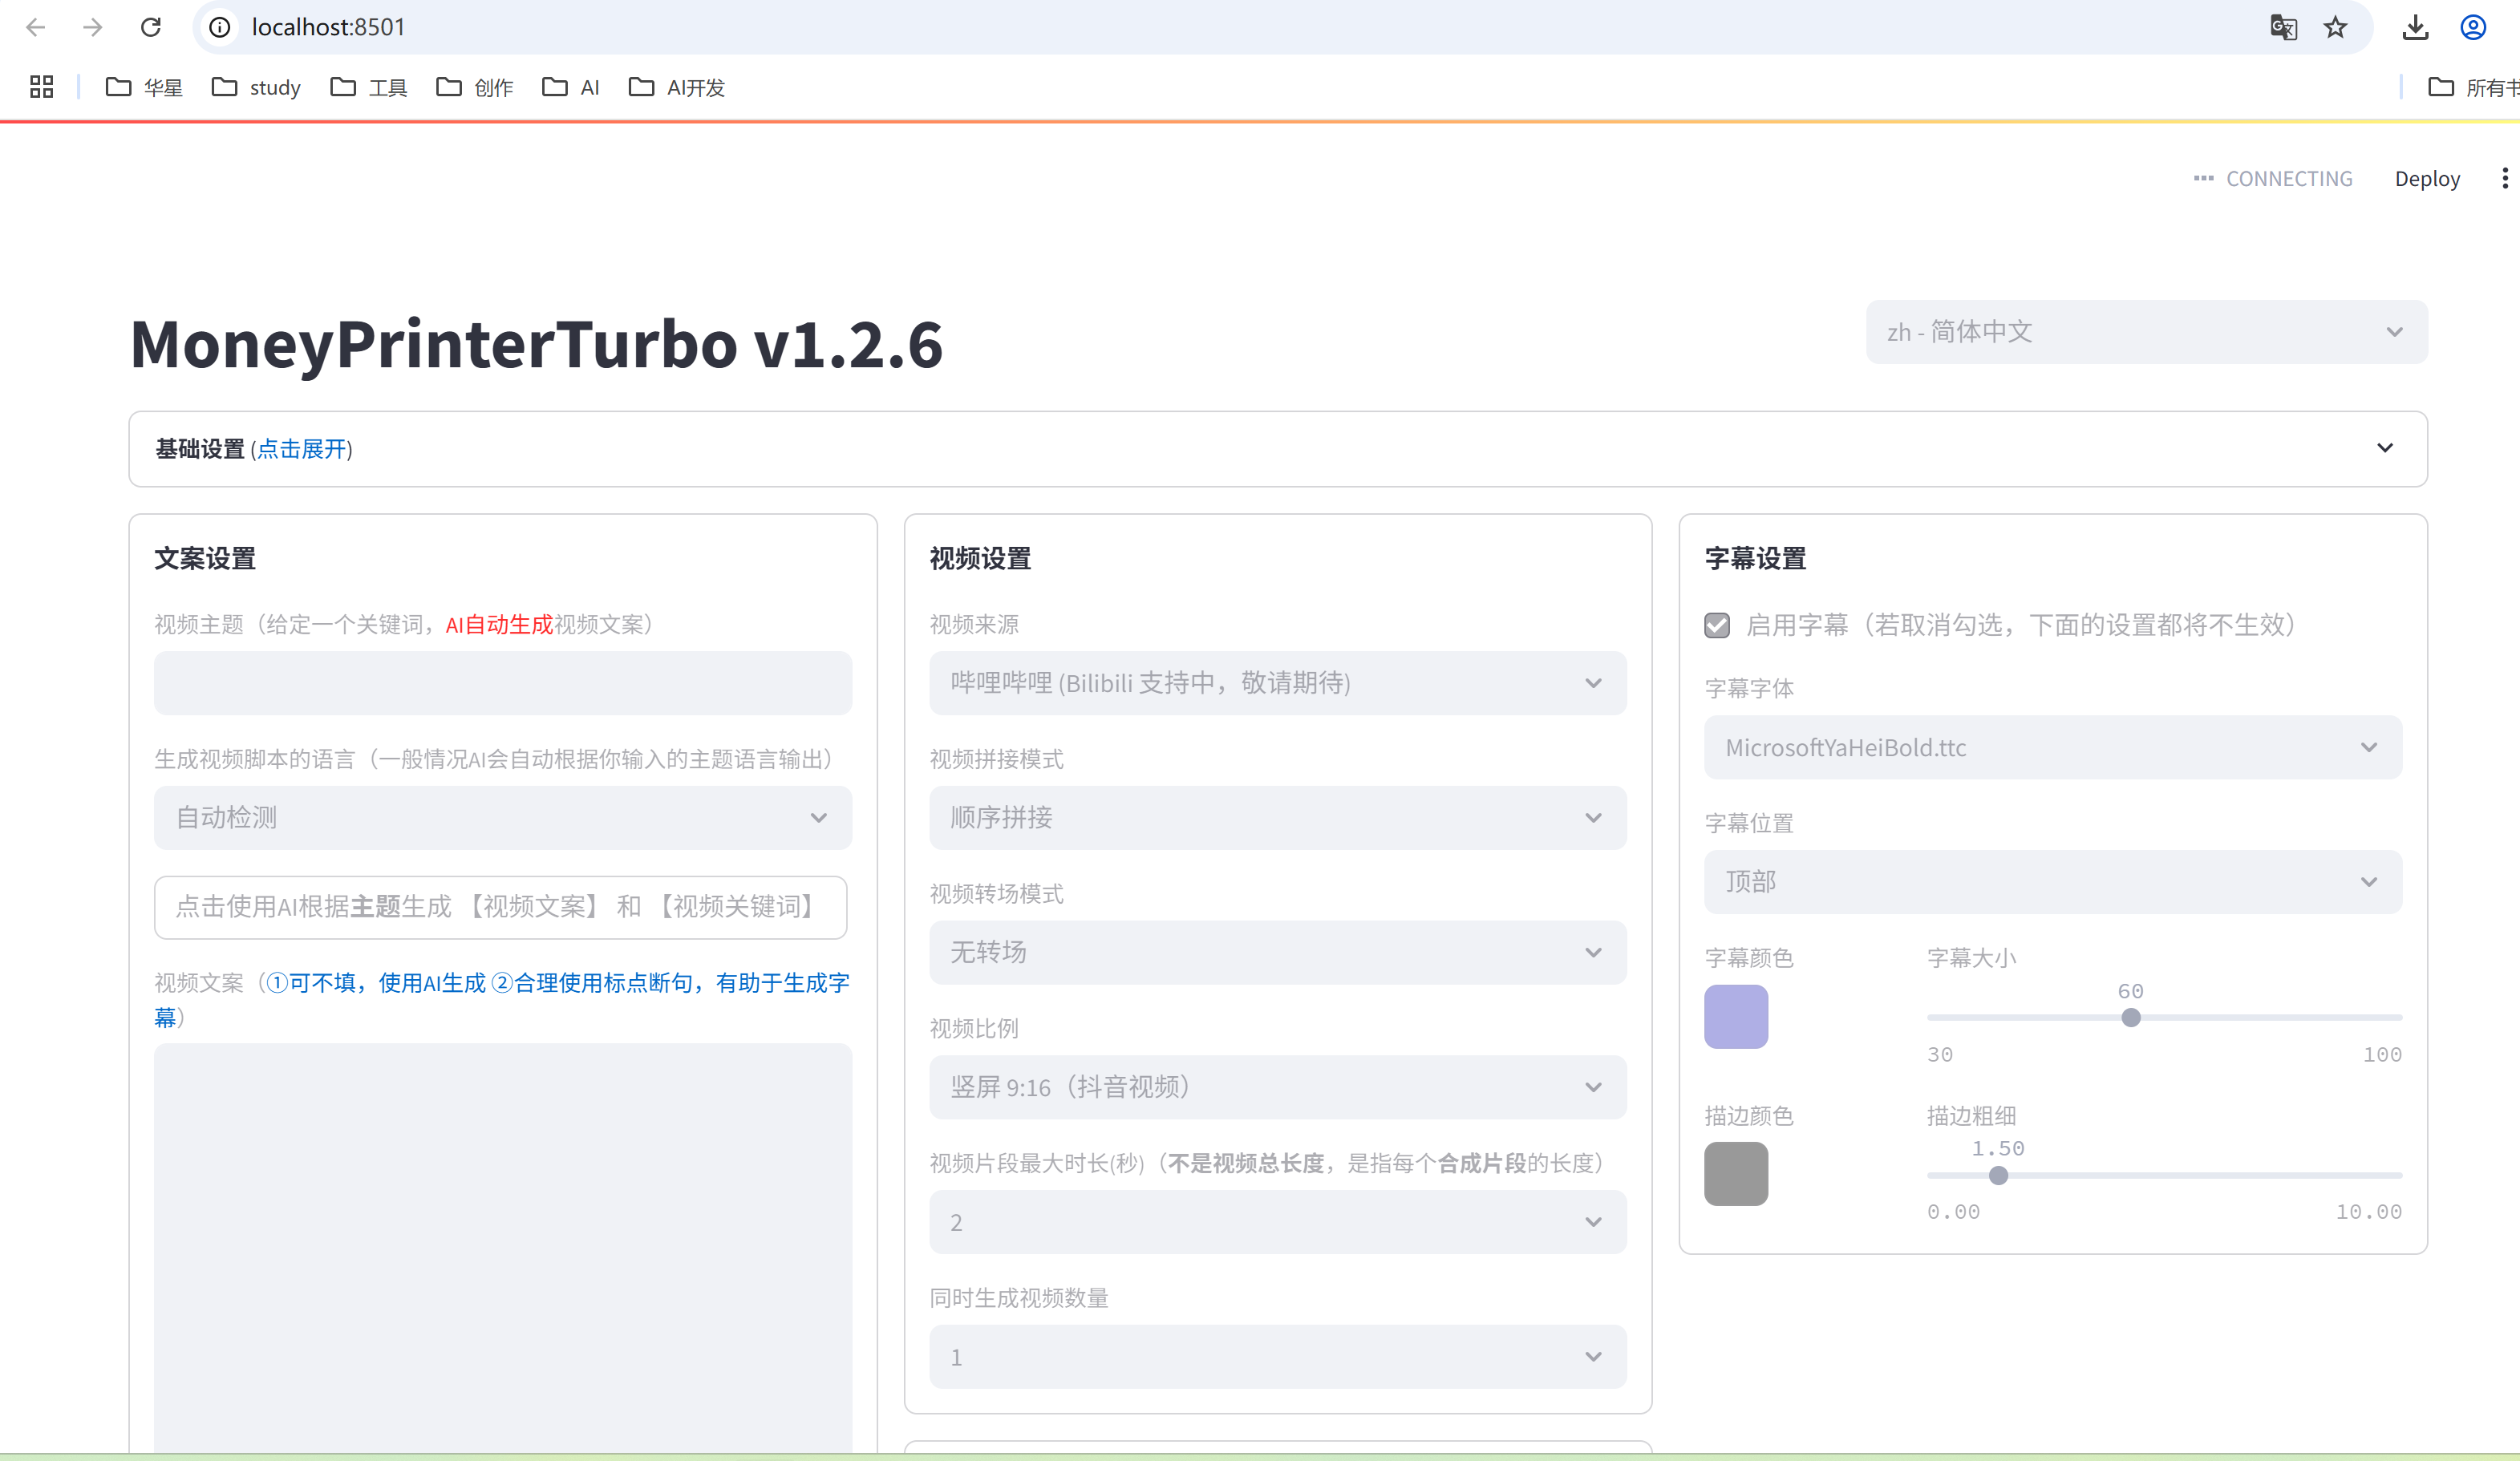Expand the 基础设置 settings panel
The height and width of the screenshot is (1461, 2520).
click(1277, 449)
